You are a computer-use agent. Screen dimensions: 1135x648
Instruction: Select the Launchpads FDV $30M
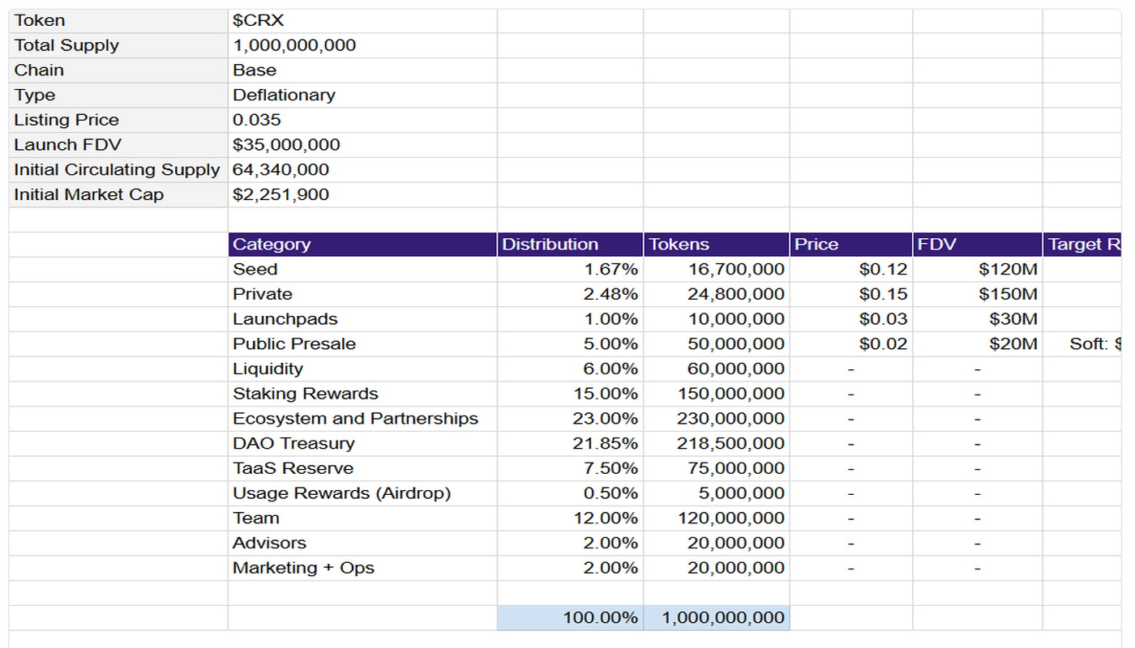tap(978, 319)
